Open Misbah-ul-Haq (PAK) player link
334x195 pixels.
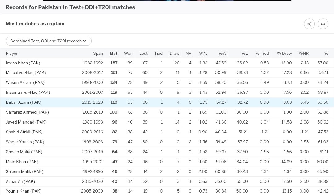click(26, 73)
